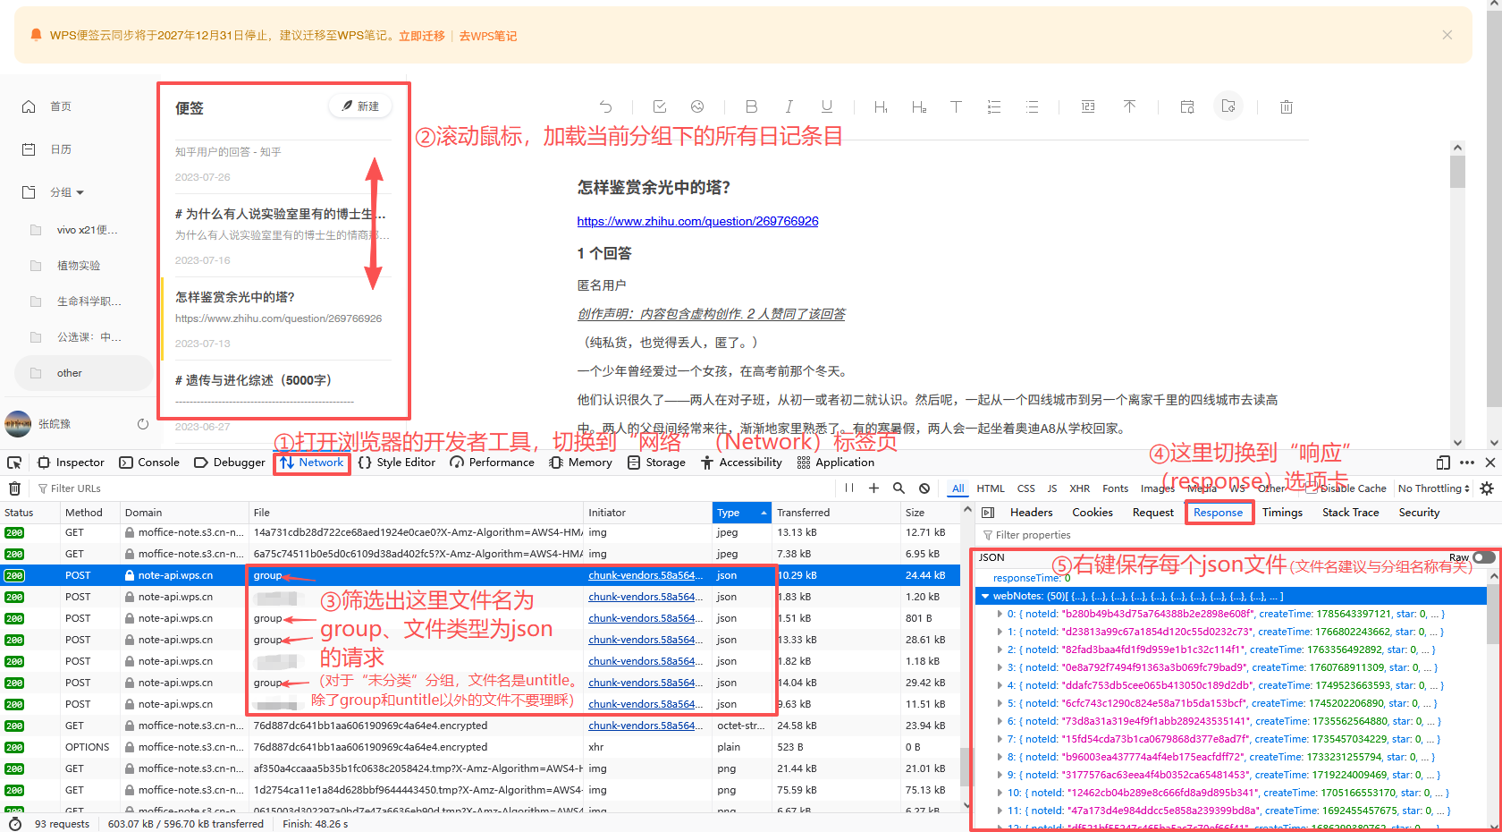
Task: Enable the All request type filter
Action: point(958,488)
